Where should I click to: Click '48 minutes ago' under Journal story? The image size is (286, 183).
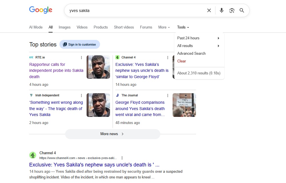click(x=127, y=123)
